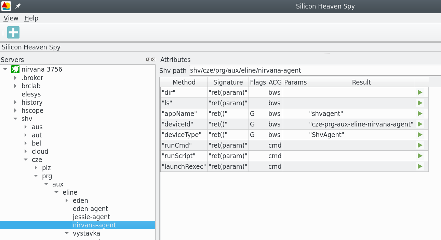Viewport: 441px width, 240px height.
Task: Open the View menu
Action: pos(11,18)
